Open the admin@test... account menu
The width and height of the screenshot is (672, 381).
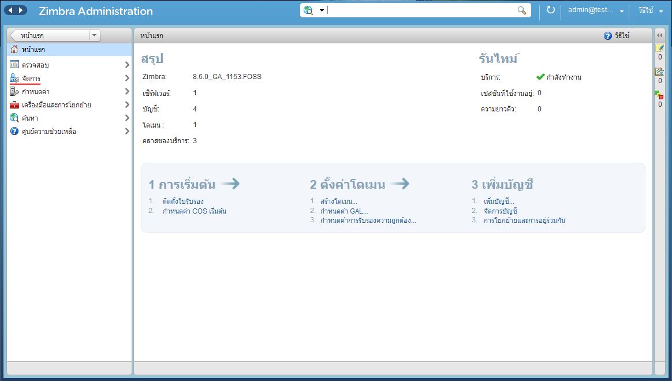(x=595, y=10)
